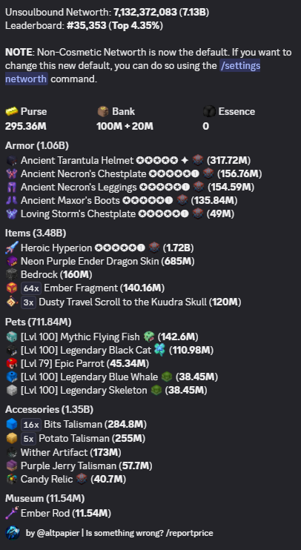The image size is (301, 550).
Task: Click the 16x Bits Talisman quantity badge
Action: point(31,425)
